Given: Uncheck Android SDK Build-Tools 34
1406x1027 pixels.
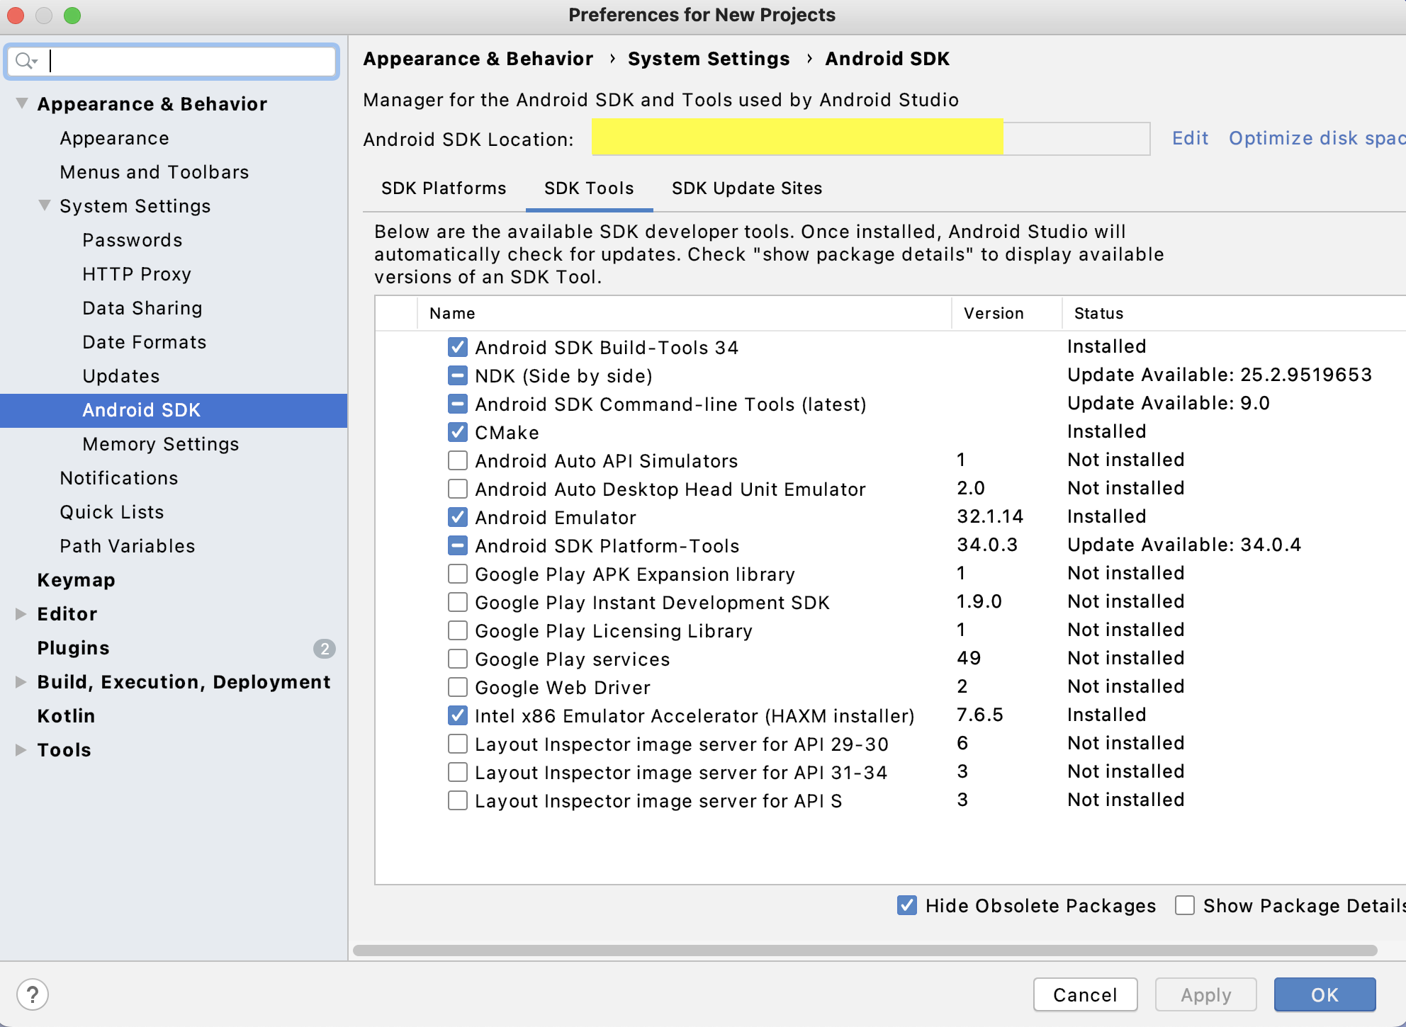Looking at the screenshot, I should [x=458, y=347].
